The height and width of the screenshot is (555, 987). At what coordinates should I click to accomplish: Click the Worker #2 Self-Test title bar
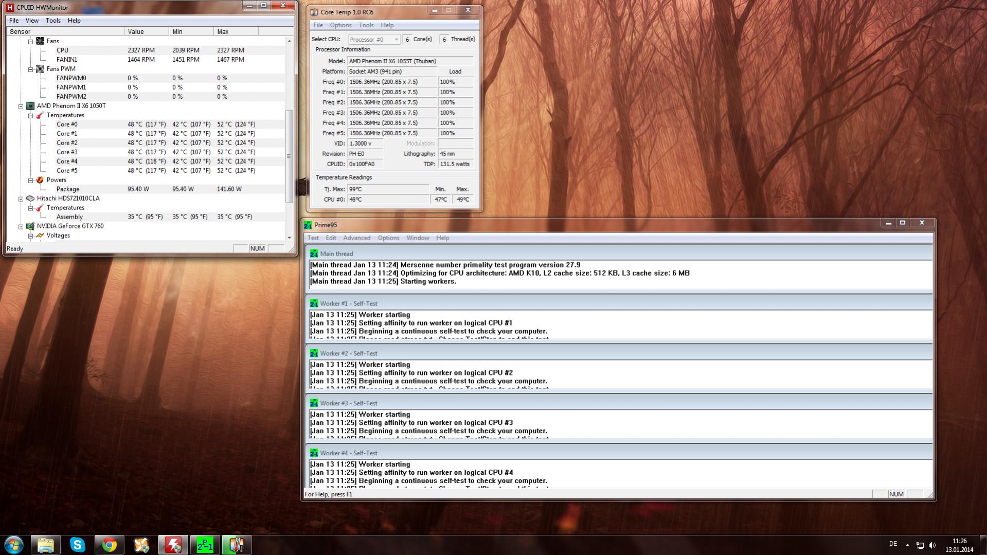620,353
